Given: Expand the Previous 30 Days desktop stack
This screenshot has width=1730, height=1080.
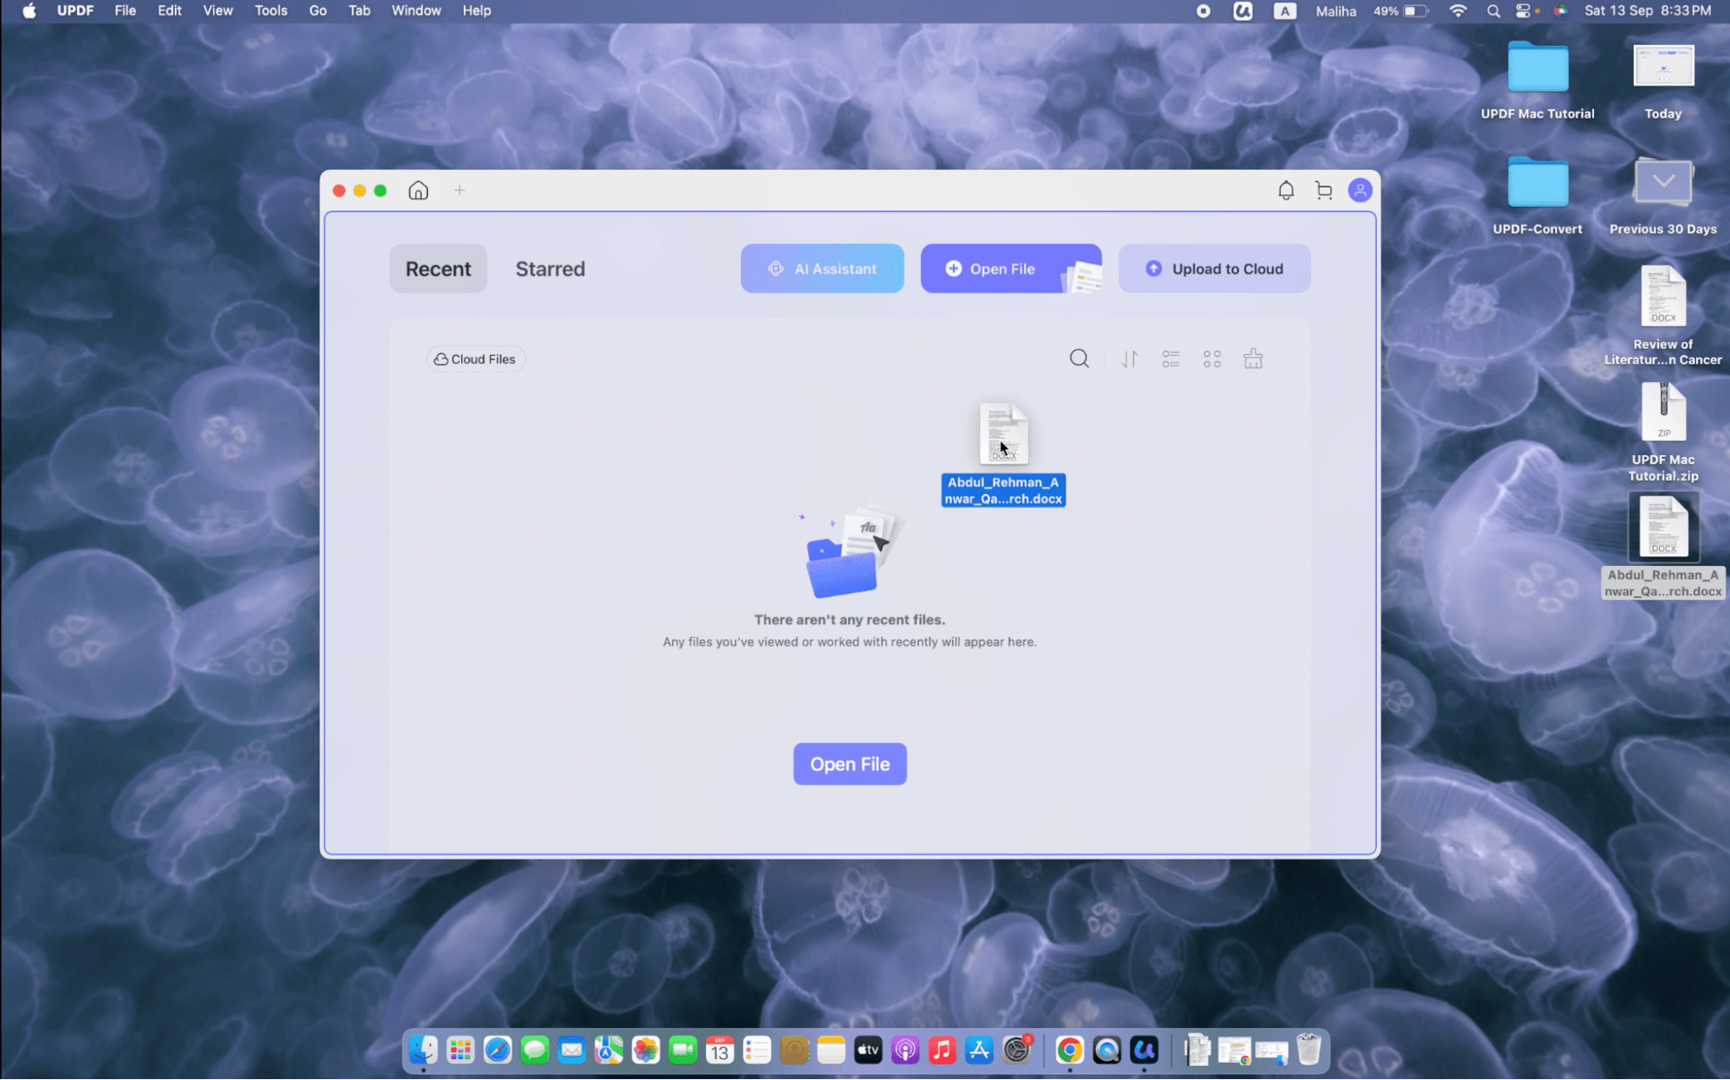Looking at the screenshot, I should 1662,196.
